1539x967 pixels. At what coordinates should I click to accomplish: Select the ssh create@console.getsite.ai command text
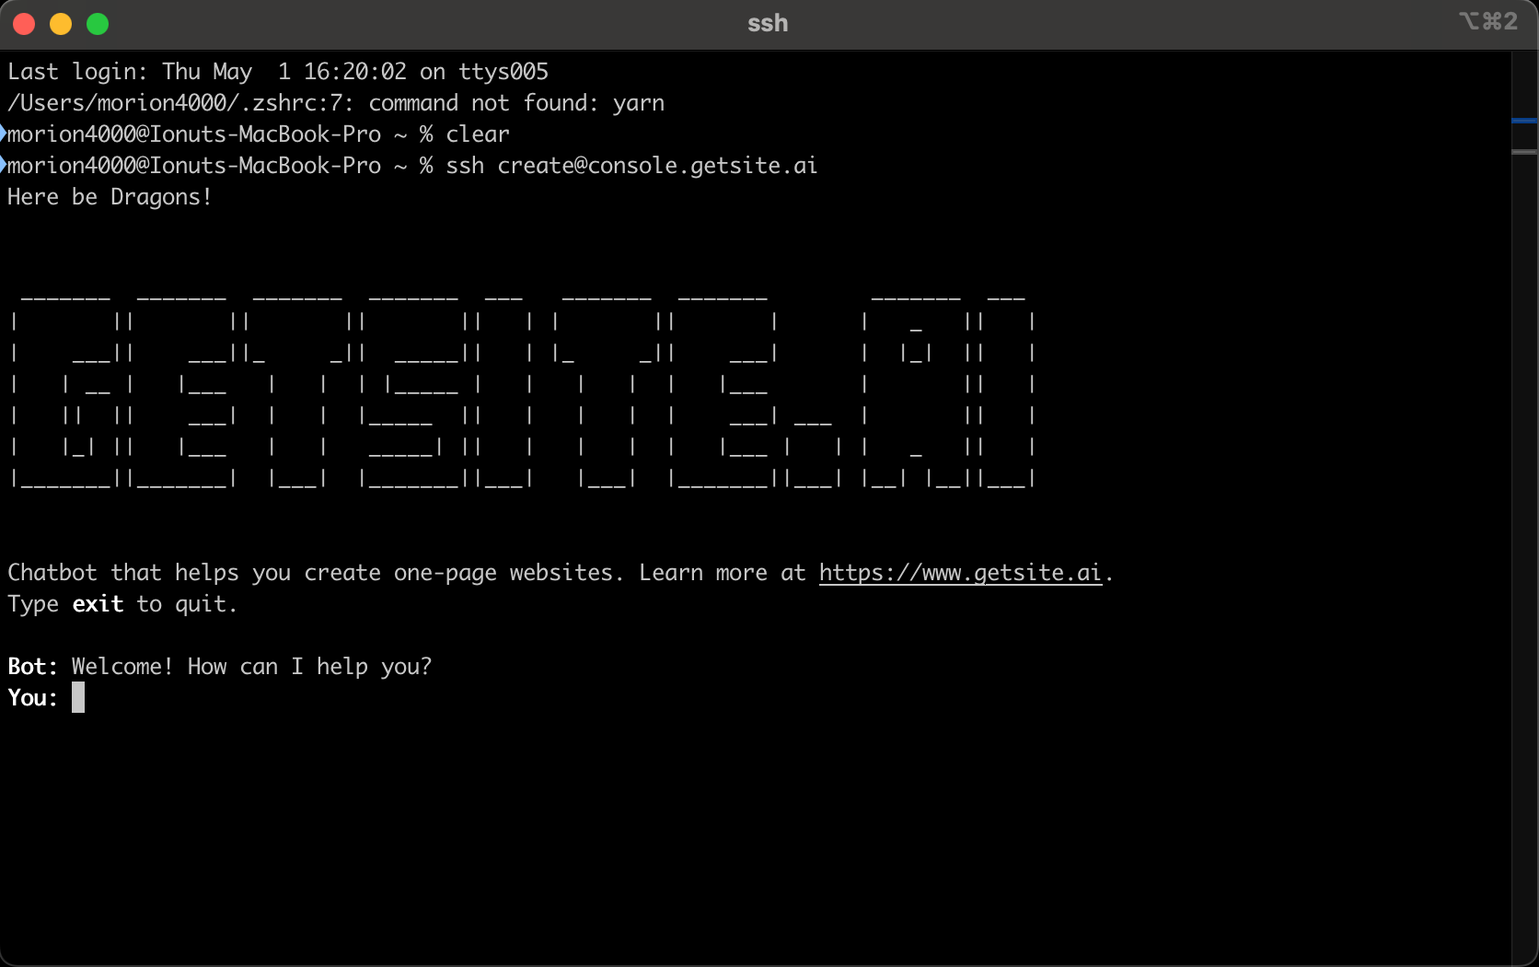point(631,166)
